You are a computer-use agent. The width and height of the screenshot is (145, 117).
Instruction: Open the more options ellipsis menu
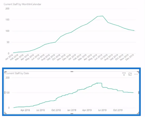[136, 74]
